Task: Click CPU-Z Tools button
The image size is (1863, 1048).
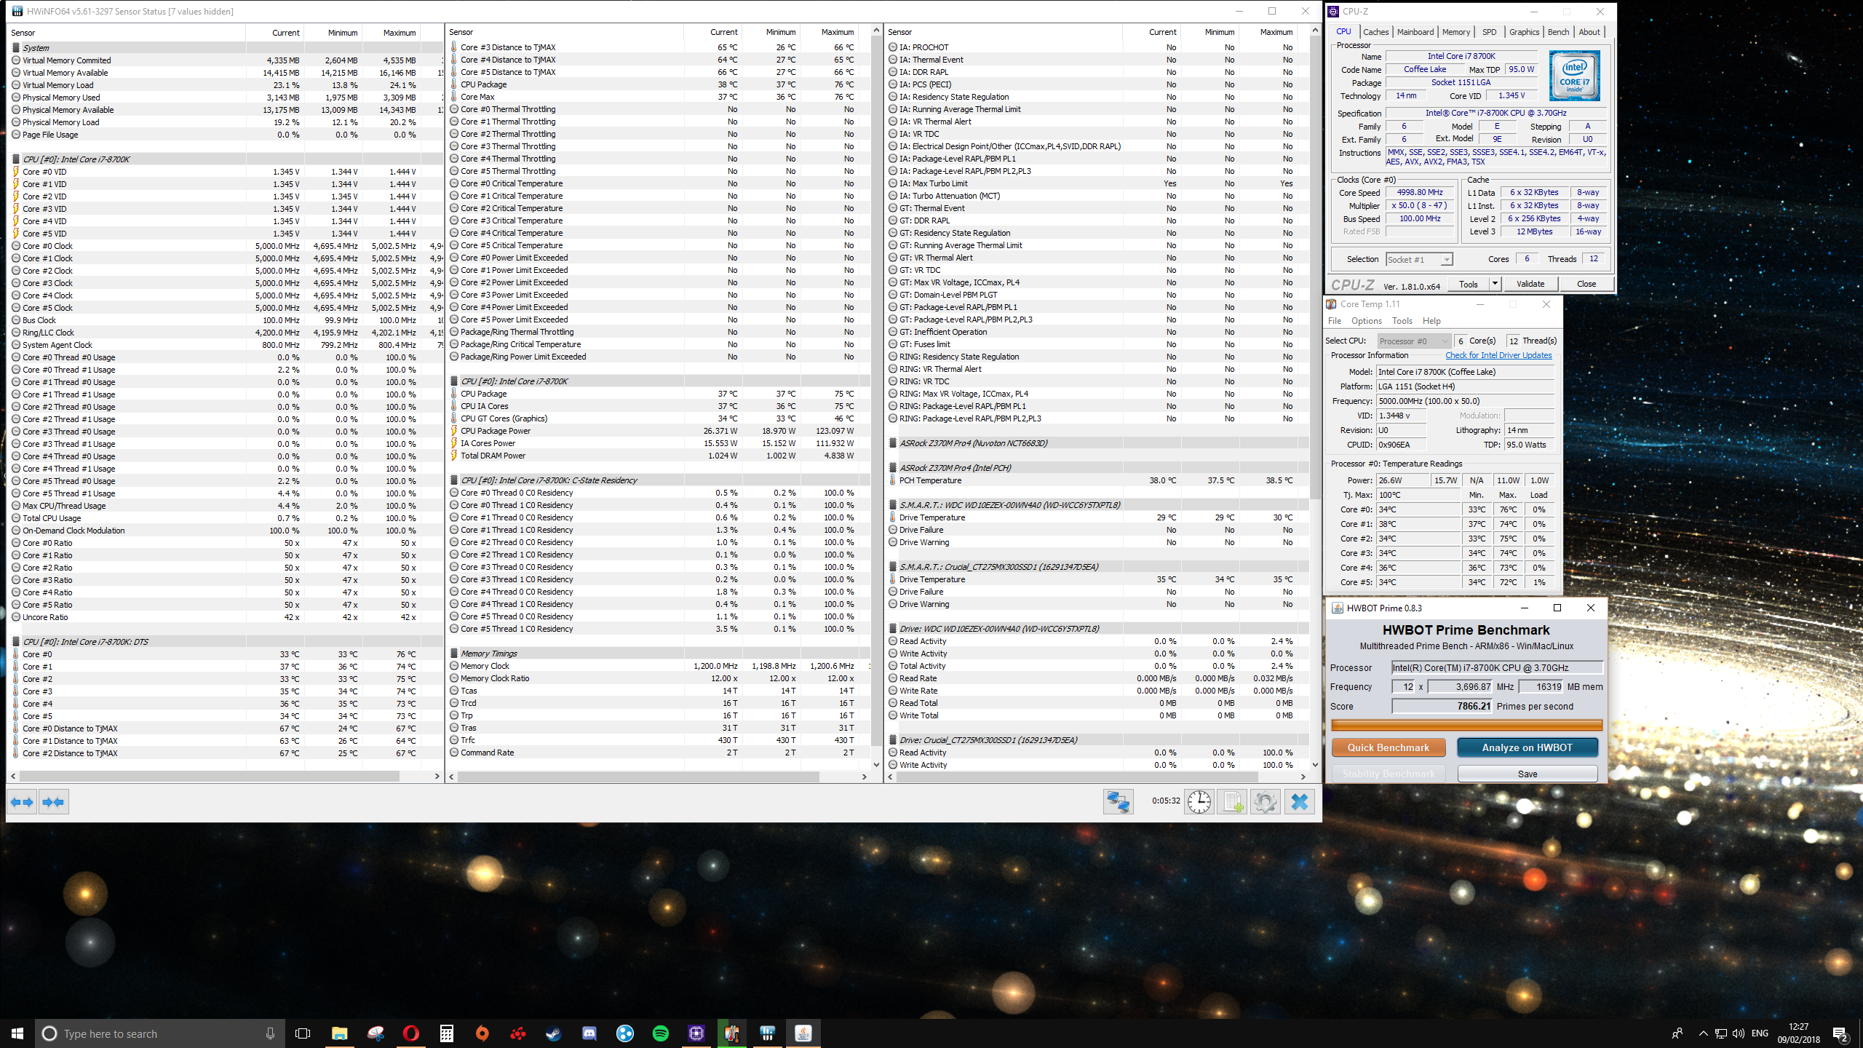Action: coord(1469,284)
